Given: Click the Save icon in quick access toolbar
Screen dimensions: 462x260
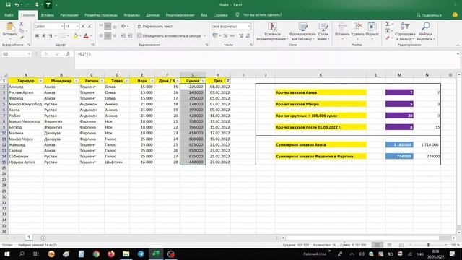Looking at the screenshot, I should pos(8,5).
